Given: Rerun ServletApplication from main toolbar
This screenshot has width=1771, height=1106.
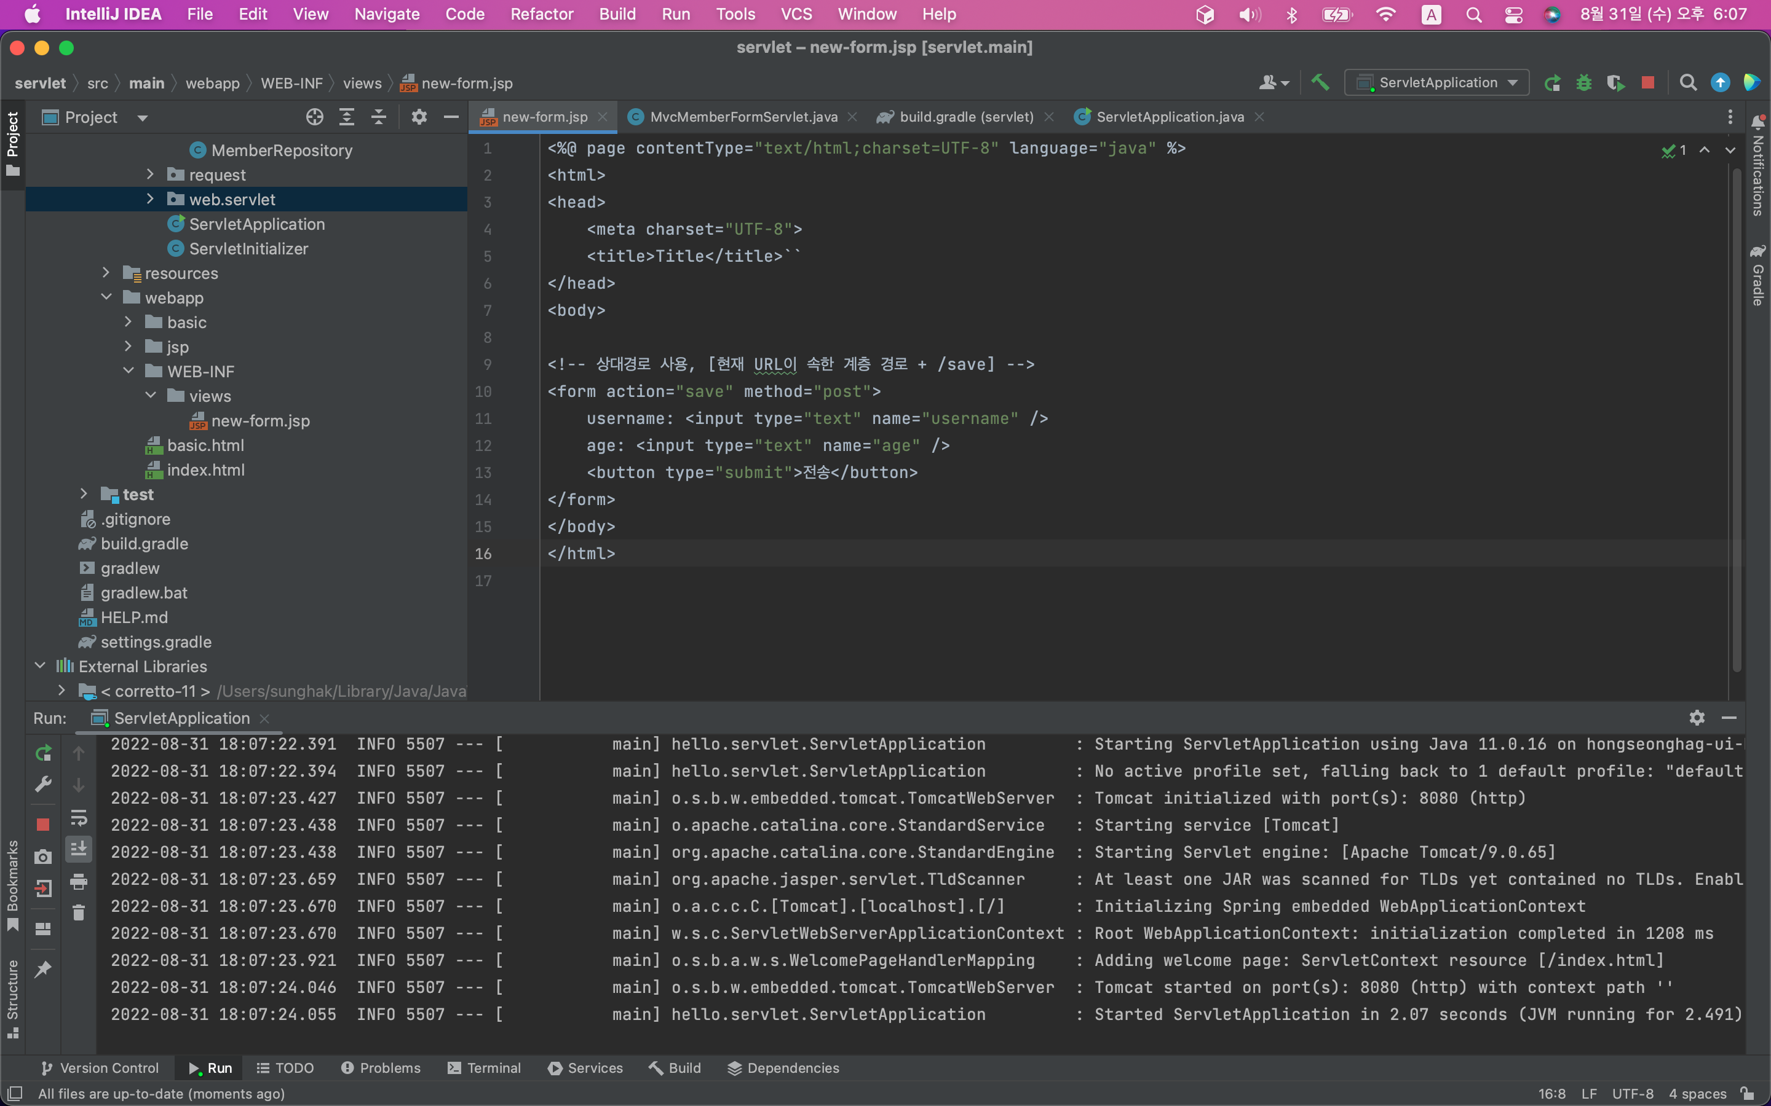Looking at the screenshot, I should pos(1552,83).
